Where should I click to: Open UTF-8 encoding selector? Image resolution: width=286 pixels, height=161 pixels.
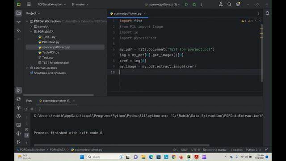pos(195,150)
